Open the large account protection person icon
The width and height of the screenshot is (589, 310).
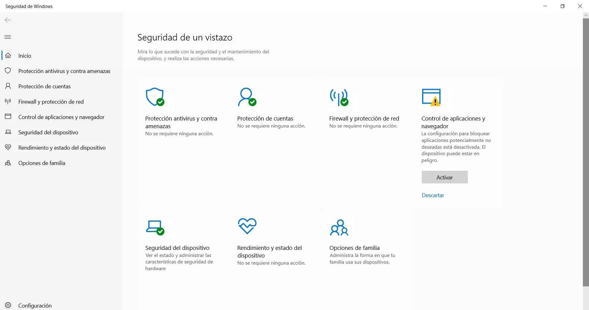247,97
